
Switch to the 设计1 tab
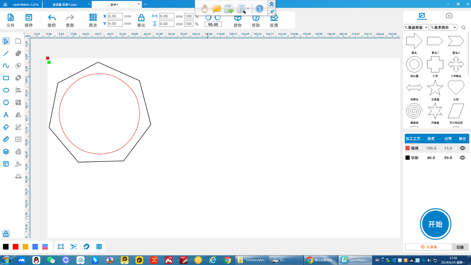click(114, 4)
